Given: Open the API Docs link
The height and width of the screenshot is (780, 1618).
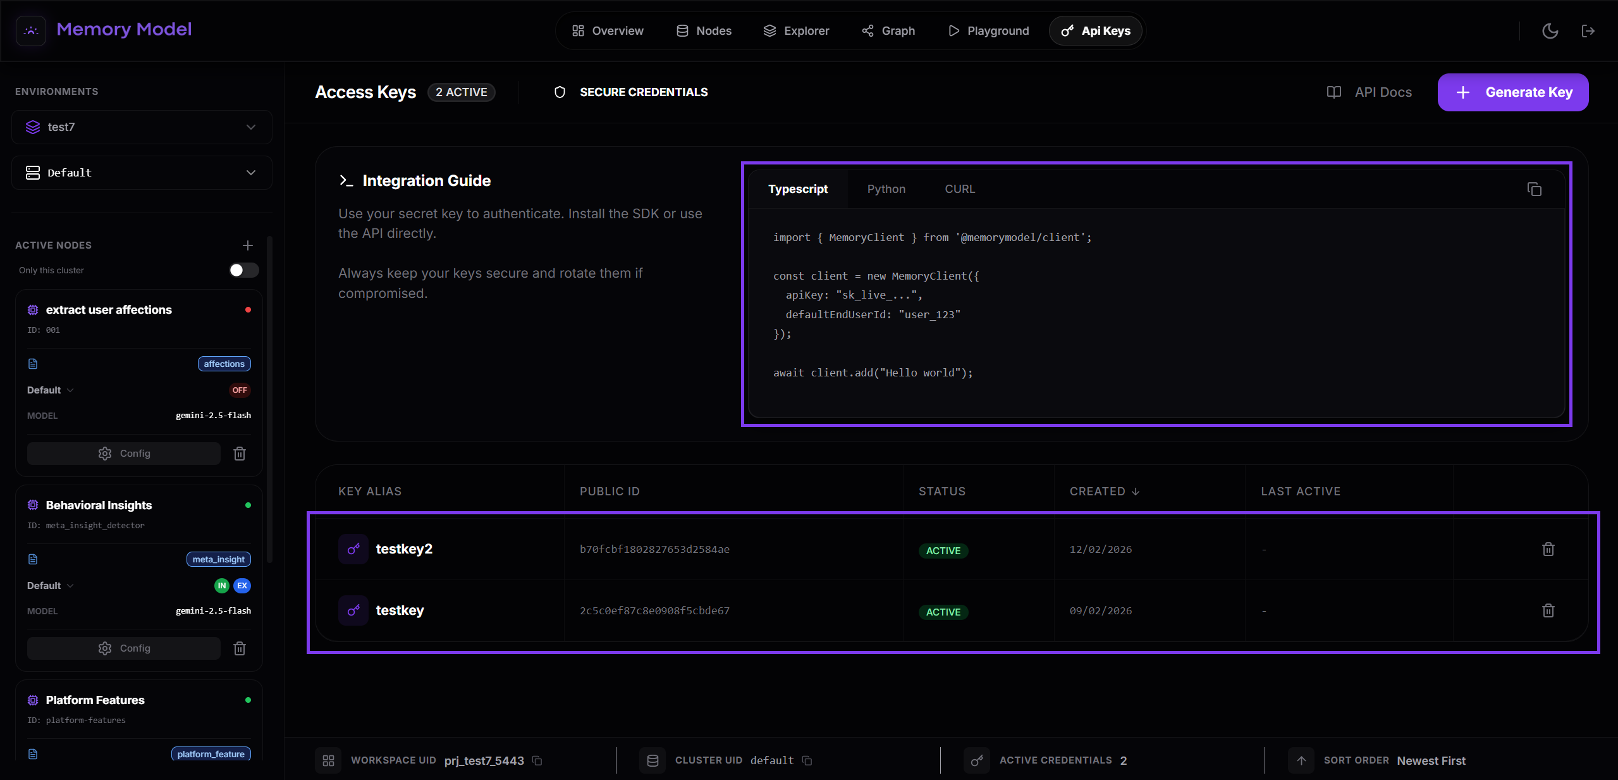Looking at the screenshot, I should click(x=1370, y=92).
